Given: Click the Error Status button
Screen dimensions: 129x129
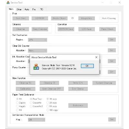Looking at the screenshot, I should [78, 89].
